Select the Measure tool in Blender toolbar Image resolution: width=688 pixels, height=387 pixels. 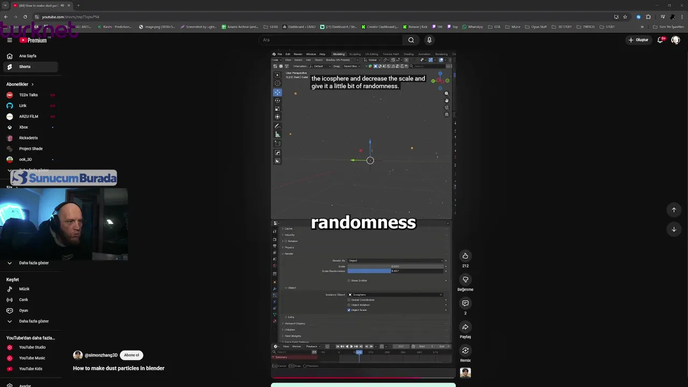277,134
